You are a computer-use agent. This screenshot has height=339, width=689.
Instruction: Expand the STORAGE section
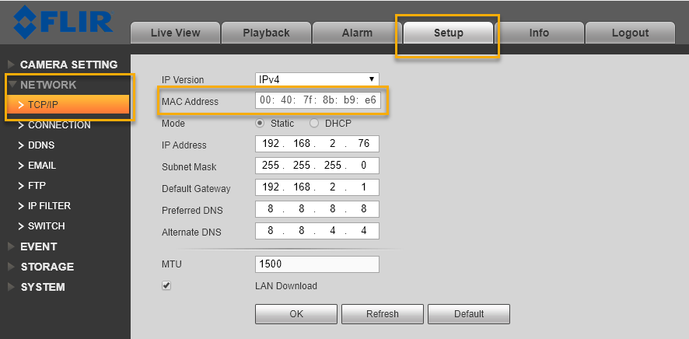click(x=47, y=267)
